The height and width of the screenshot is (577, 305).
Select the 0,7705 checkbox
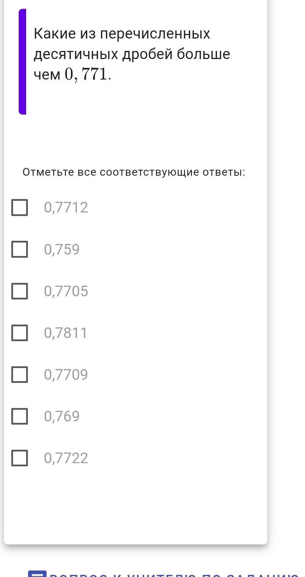click(20, 291)
